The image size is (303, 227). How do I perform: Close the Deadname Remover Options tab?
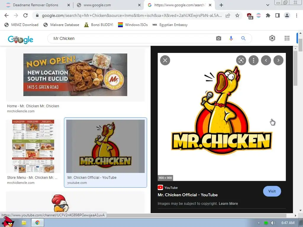point(69,5)
